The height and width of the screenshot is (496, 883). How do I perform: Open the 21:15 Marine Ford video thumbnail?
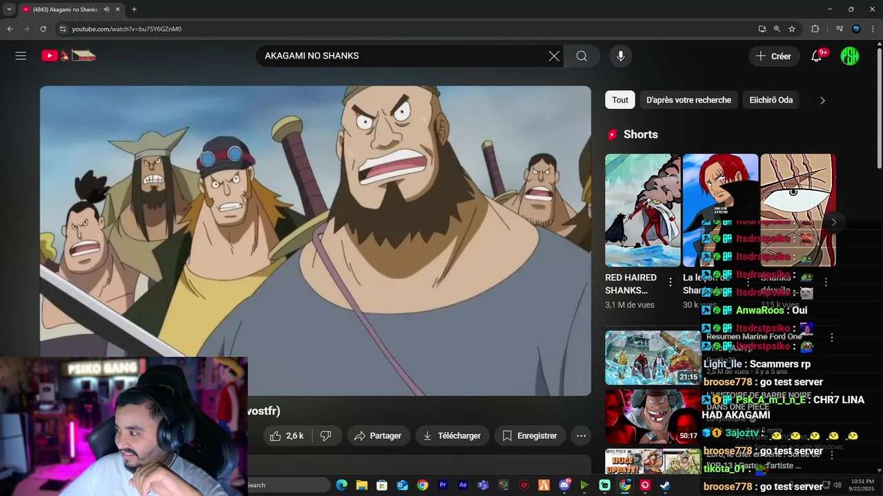click(653, 358)
